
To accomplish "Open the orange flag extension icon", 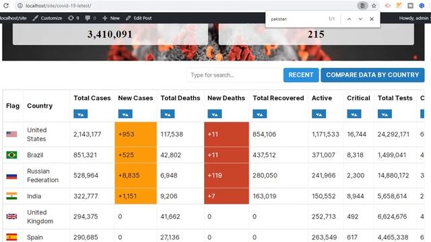I will (x=399, y=5).
